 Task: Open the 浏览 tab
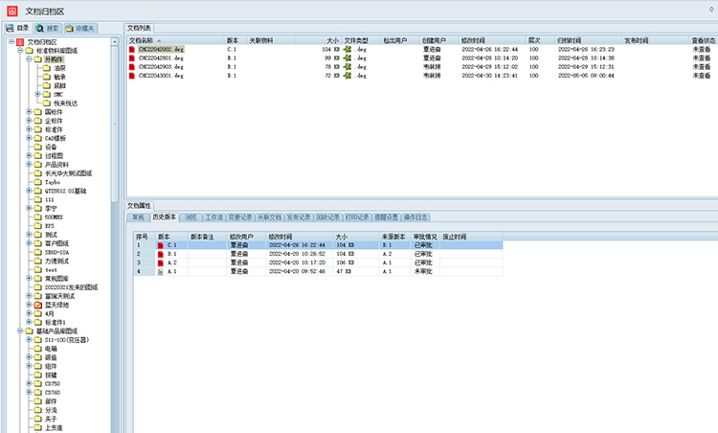[x=191, y=217]
